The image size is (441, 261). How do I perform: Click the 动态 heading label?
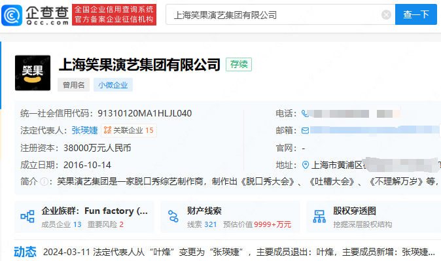pyautogui.click(x=25, y=252)
